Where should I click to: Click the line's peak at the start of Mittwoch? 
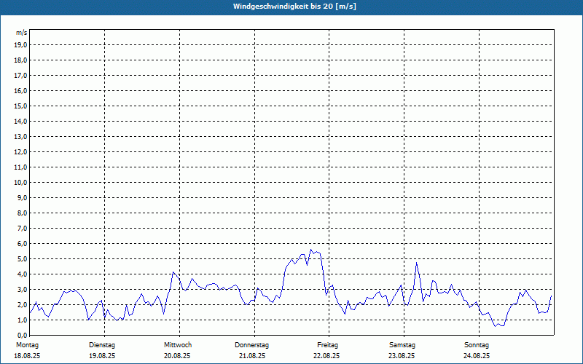click(x=173, y=272)
